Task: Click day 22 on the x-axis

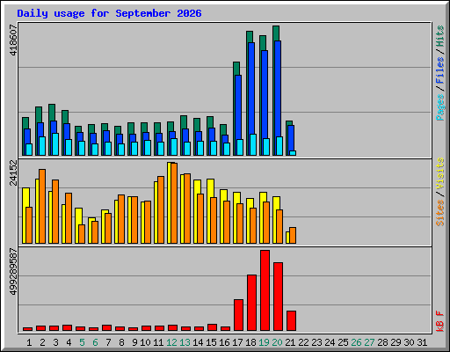Action: click(303, 342)
